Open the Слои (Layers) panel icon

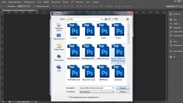[171, 20]
